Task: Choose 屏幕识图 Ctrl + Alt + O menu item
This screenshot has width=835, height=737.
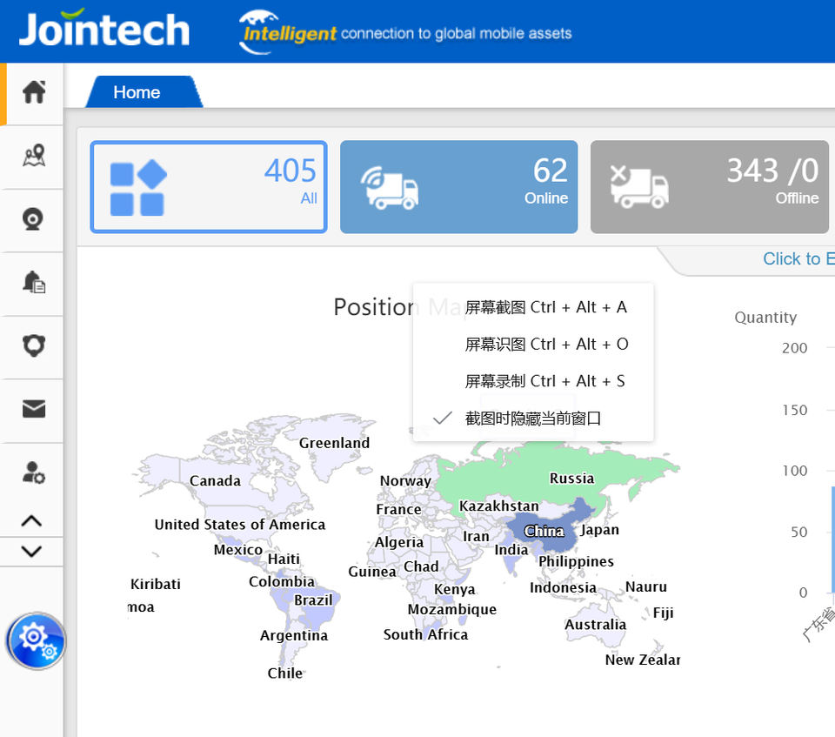Action: (533, 345)
